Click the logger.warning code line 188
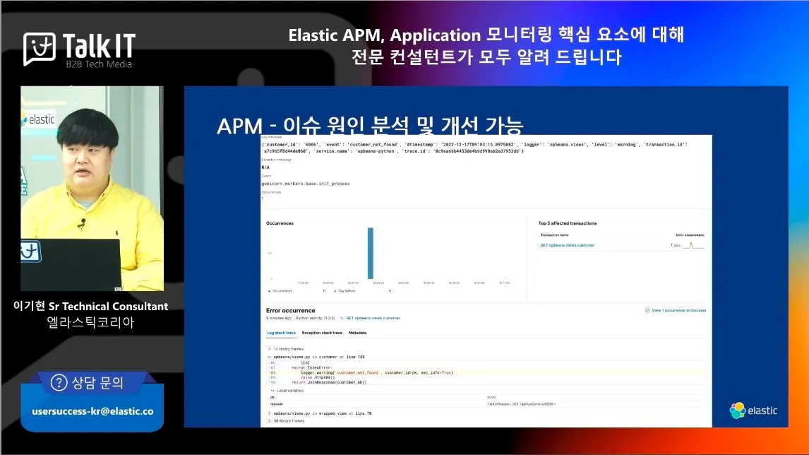Viewport: 809px width, 455px height. click(377, 372)
